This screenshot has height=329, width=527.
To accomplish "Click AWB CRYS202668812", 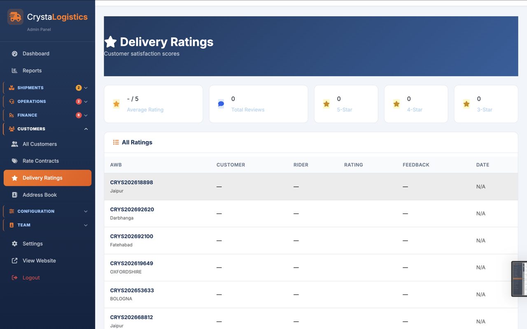I will [132, 317].
